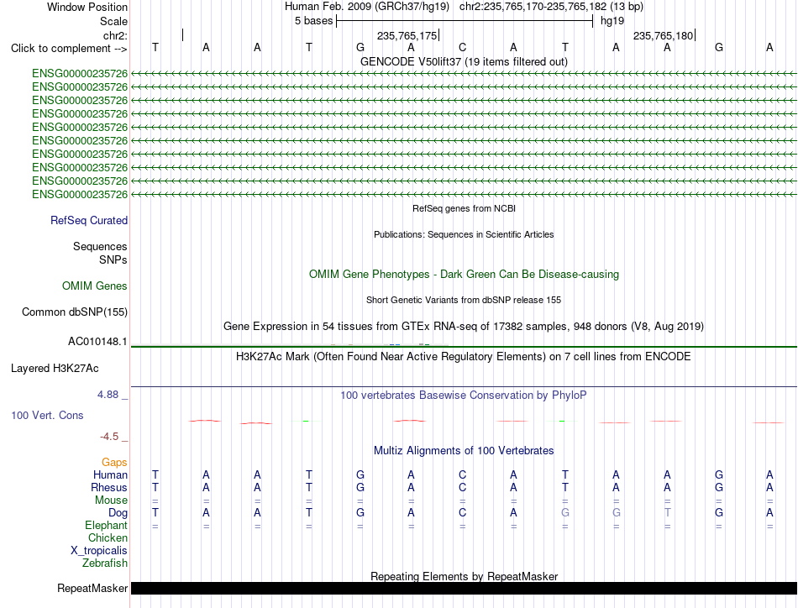Click the H3K27Ac Mark ENCODE track title
This screenshot has height=608, width=798.
(464, 356)
